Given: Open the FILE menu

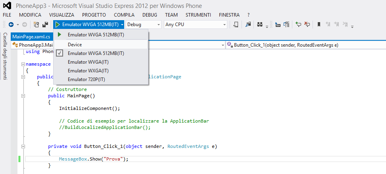Looking at the screenshot, I should (x=7, y=15).
